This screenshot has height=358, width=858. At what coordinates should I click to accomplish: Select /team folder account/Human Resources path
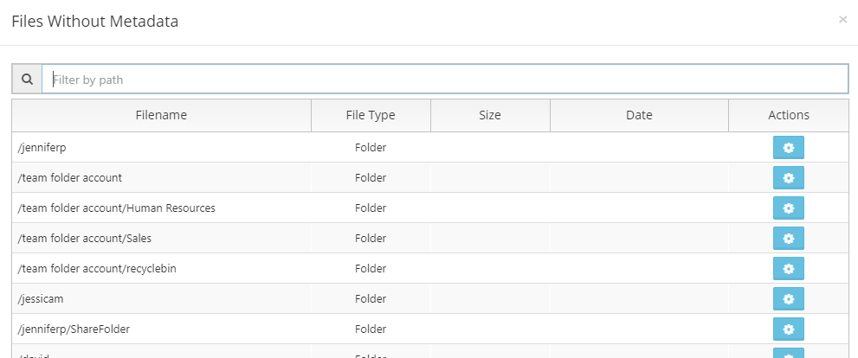pos(116,208)
